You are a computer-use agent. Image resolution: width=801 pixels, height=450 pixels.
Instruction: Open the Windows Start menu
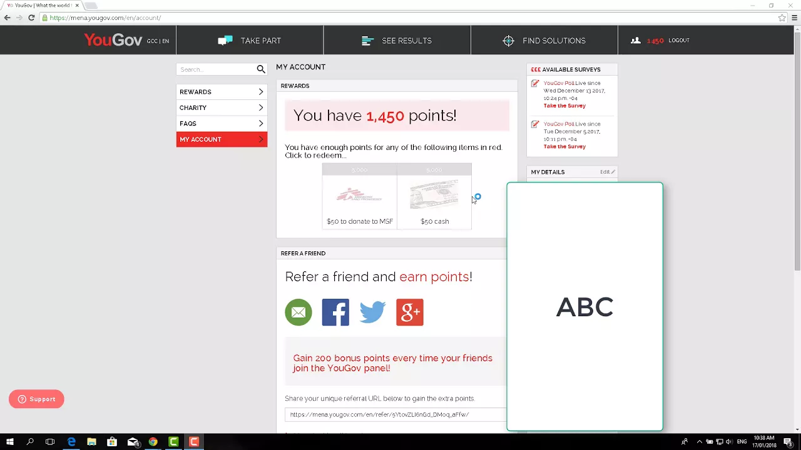click(x=10, y=442)
